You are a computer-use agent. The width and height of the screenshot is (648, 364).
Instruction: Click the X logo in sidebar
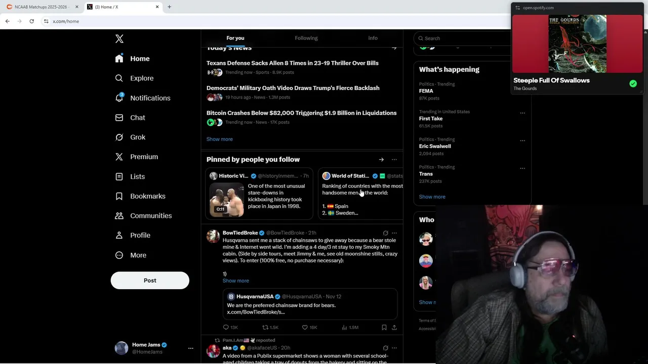tap(119, 39)
